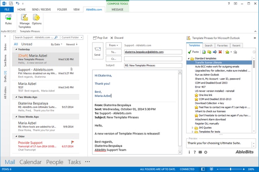Switch to Calendar in the navigation bar
This screenshot has height=172, width=259.
coord(31,162)
